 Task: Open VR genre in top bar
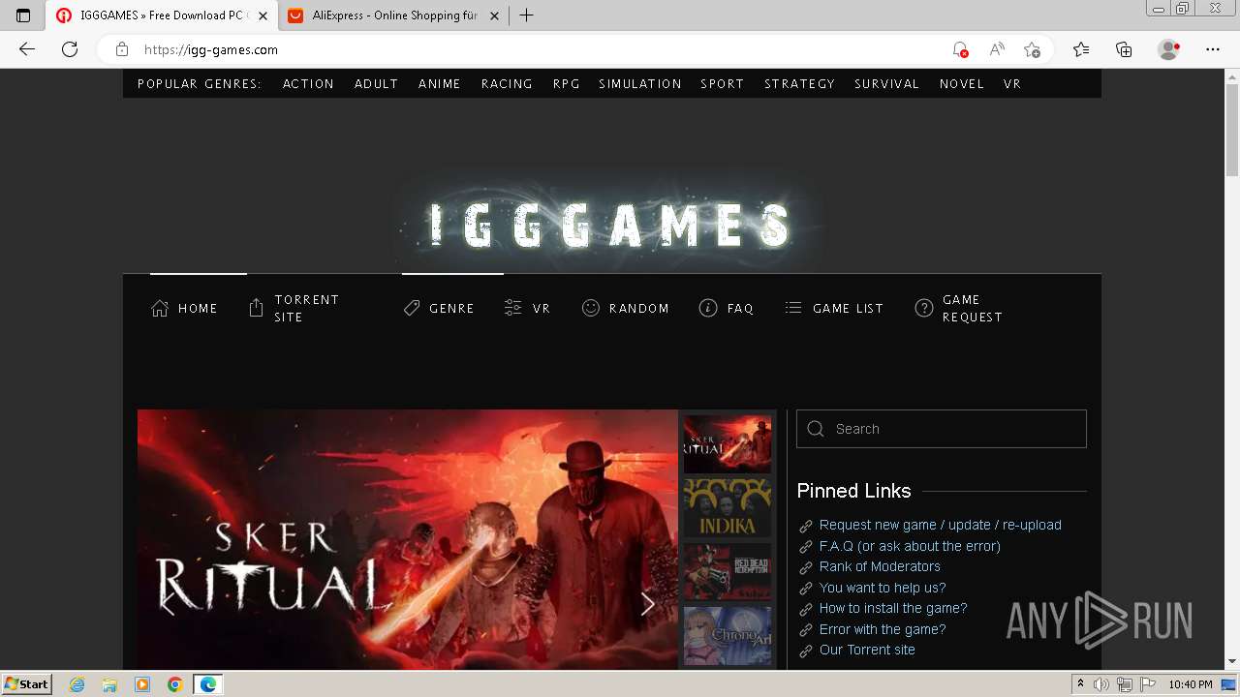(x=1012, y=84)
